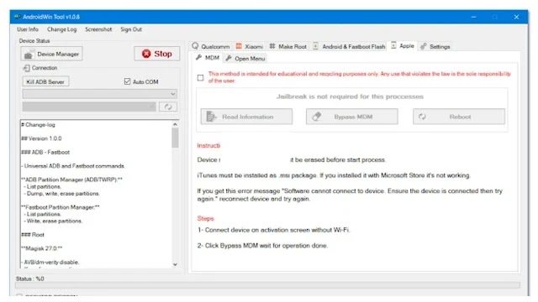Click the change-log scroll up arrow
538x302 pixels.
coord(176,124)
